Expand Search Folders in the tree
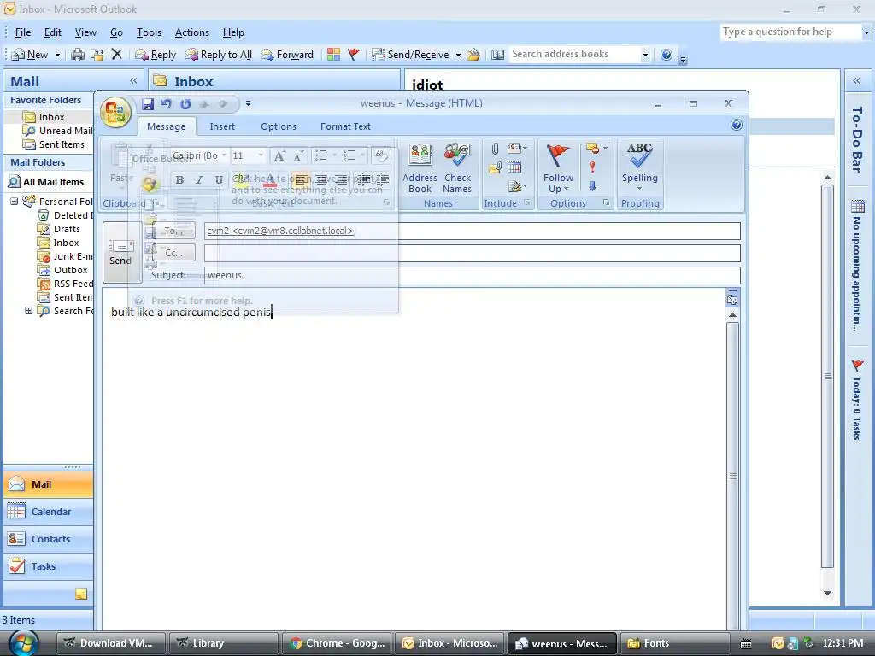The height and width of the screenshot is (656, 875). click(28, 311)
